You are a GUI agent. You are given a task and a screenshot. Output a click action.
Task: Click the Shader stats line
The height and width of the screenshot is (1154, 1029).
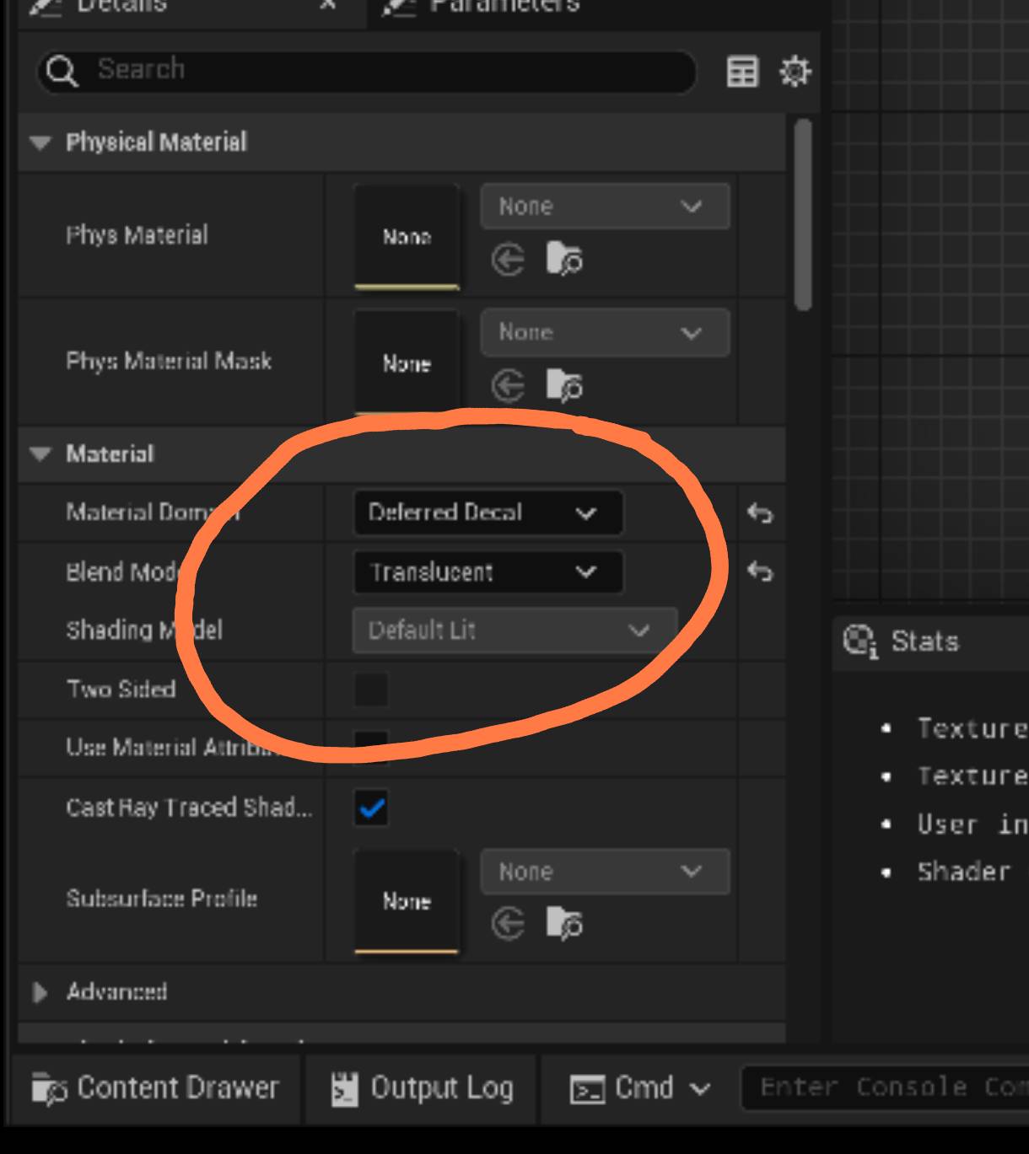click(964, 872)
